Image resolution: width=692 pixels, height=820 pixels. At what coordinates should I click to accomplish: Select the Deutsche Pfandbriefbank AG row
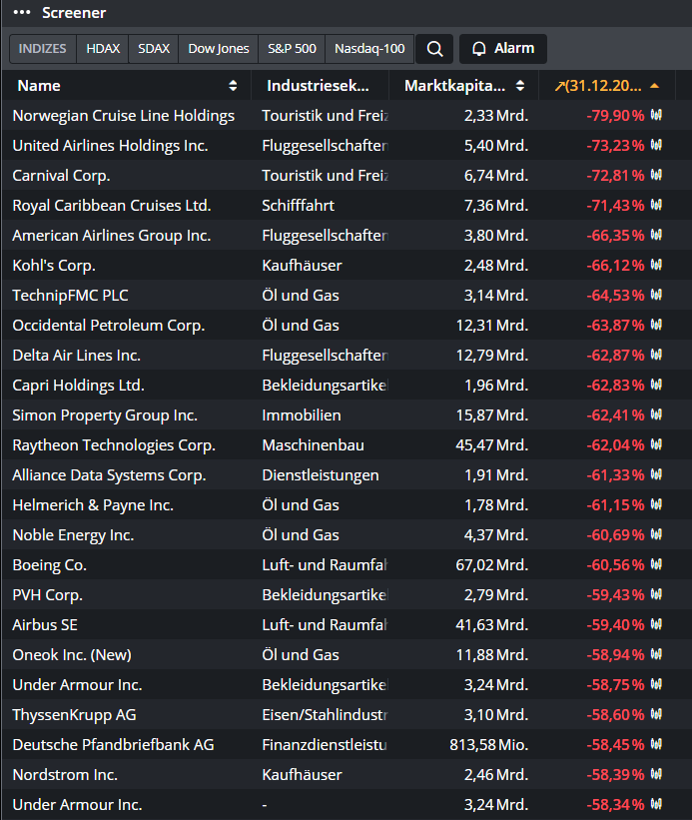tap(113, 745)
